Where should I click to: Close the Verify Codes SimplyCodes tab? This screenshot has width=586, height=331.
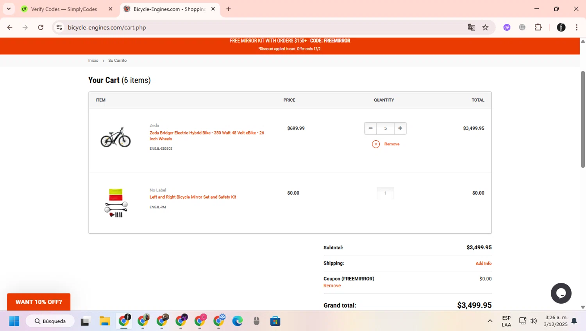(x=111, y=9)
